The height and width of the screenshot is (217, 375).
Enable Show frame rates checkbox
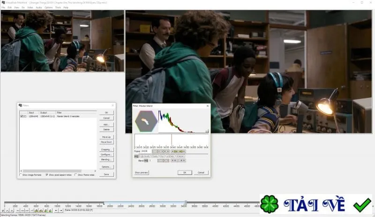[x=76, y=175]
